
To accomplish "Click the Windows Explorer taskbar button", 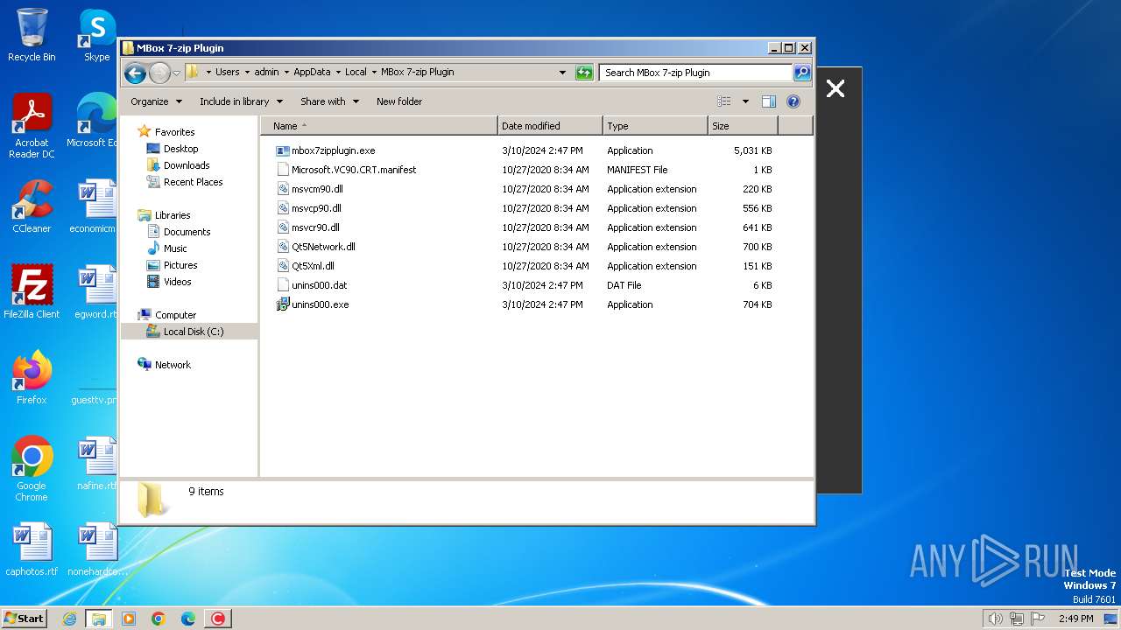I will click(98, 619).
